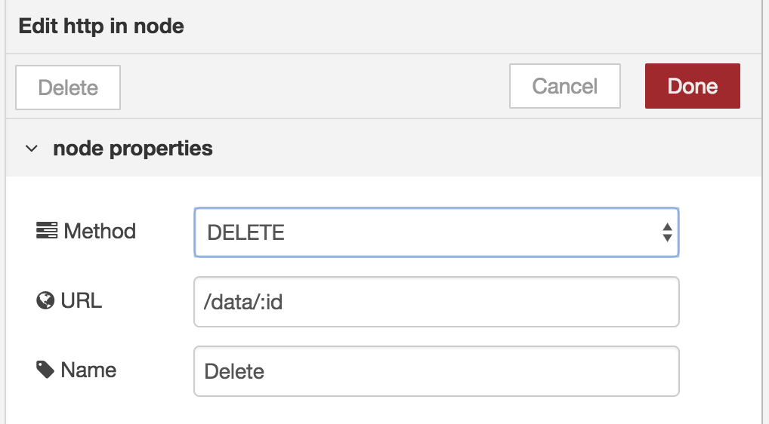Click the Edit http in node title
The width and height of the screenshot is (769, 424).
pyautogui.click(x=101, y=26)
